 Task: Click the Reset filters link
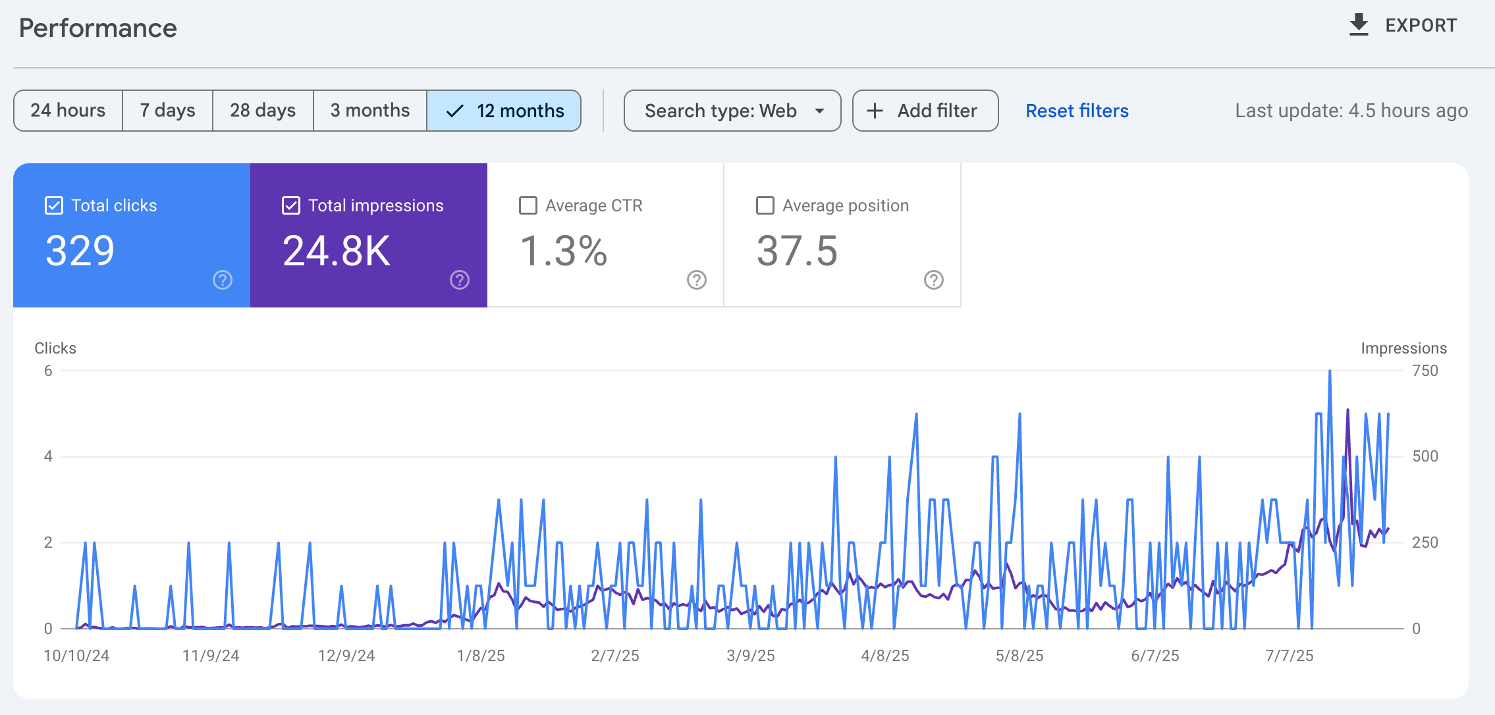point(1077,111)
